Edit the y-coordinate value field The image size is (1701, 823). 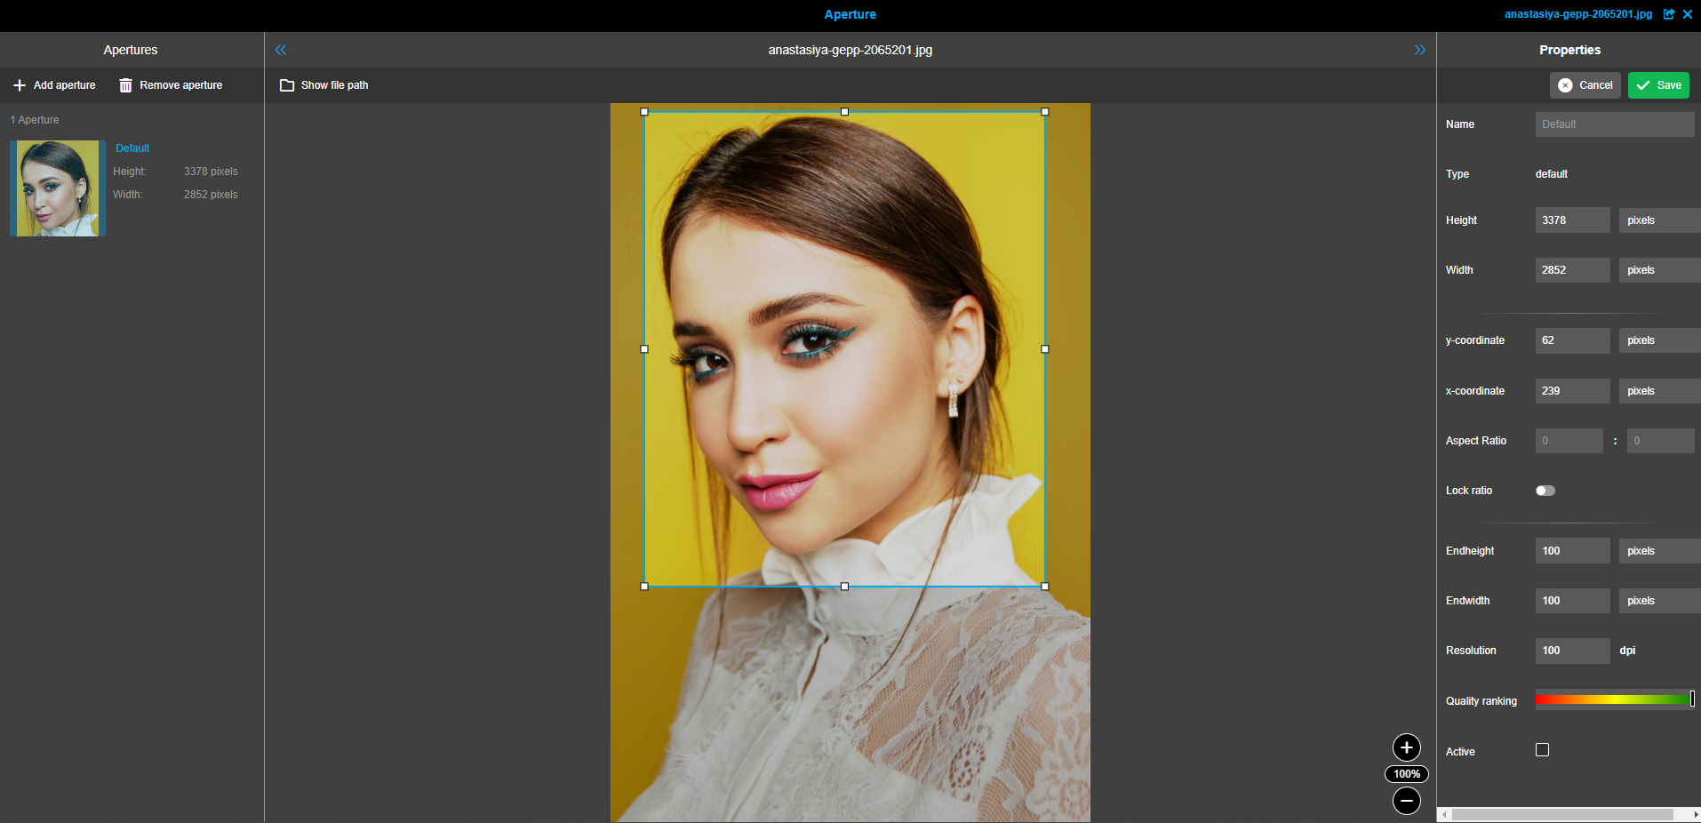tap(1571, 340)
